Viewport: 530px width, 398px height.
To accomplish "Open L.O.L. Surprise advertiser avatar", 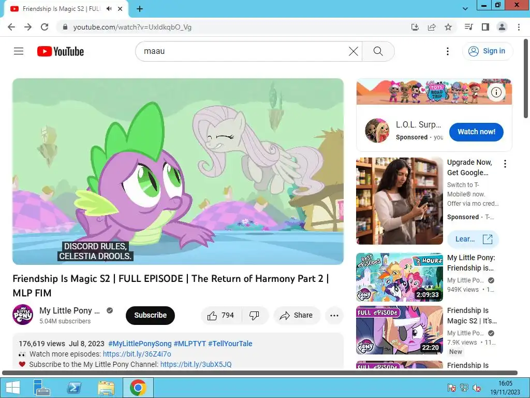I will click(x=377, y=131).
